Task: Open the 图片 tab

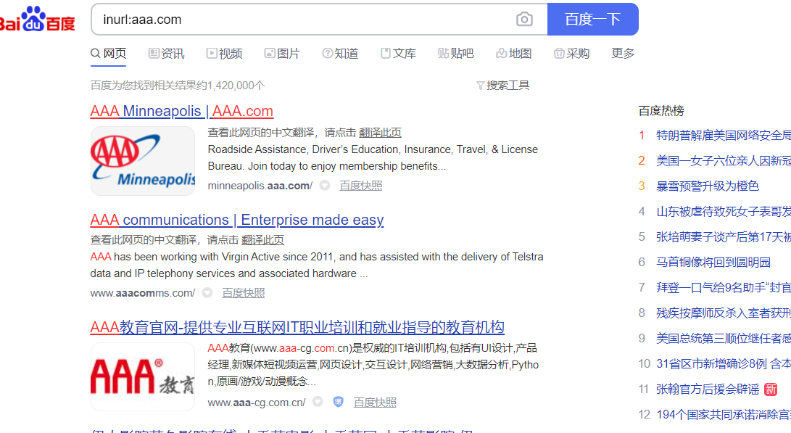Action: click(282, 54)
